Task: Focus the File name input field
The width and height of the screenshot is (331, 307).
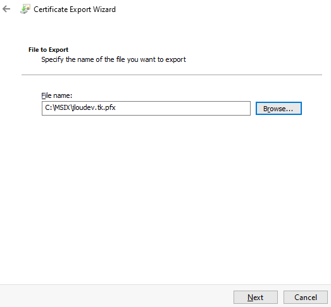Action: (146, 108)
